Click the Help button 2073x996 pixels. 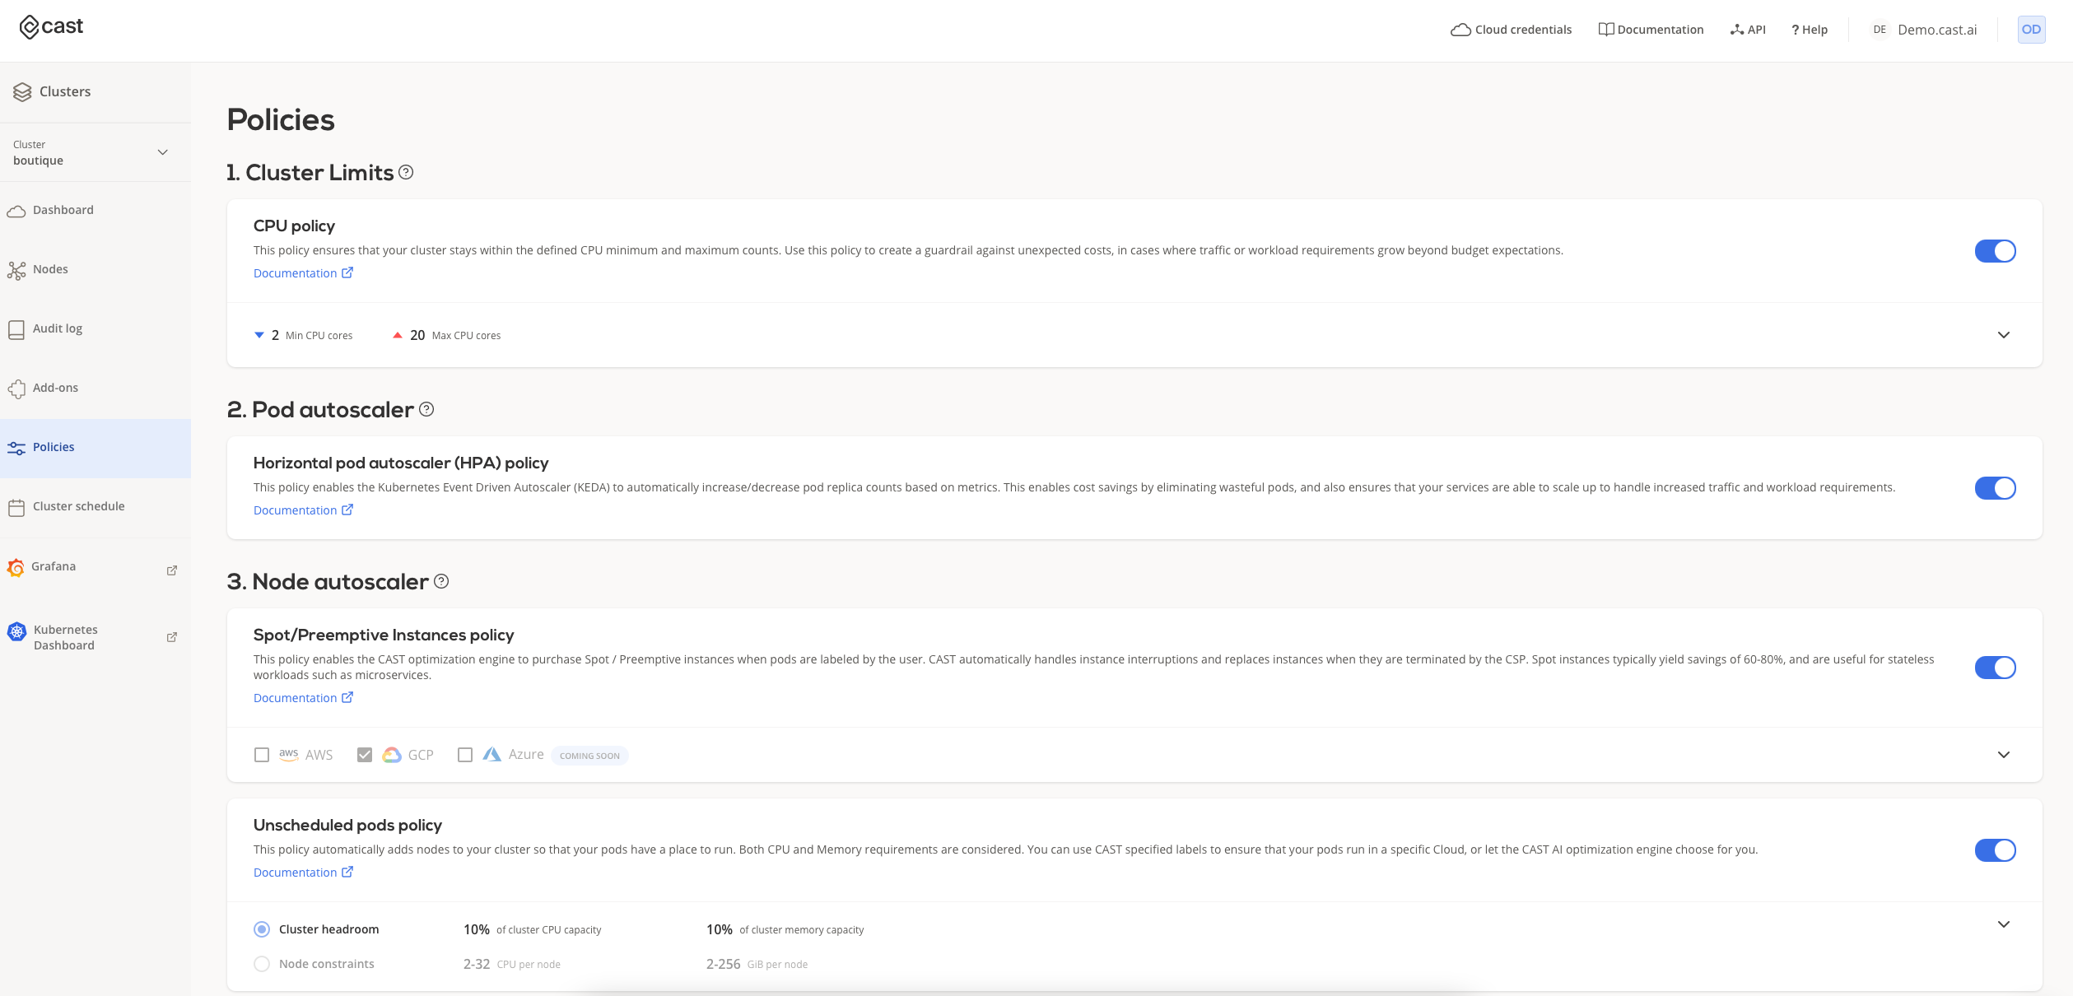[x=1808, y=29]
